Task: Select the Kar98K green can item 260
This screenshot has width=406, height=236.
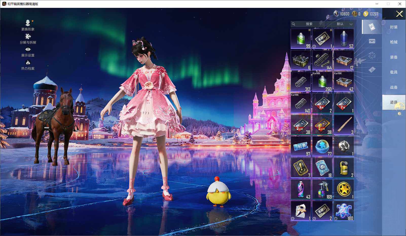Action: 322,82
